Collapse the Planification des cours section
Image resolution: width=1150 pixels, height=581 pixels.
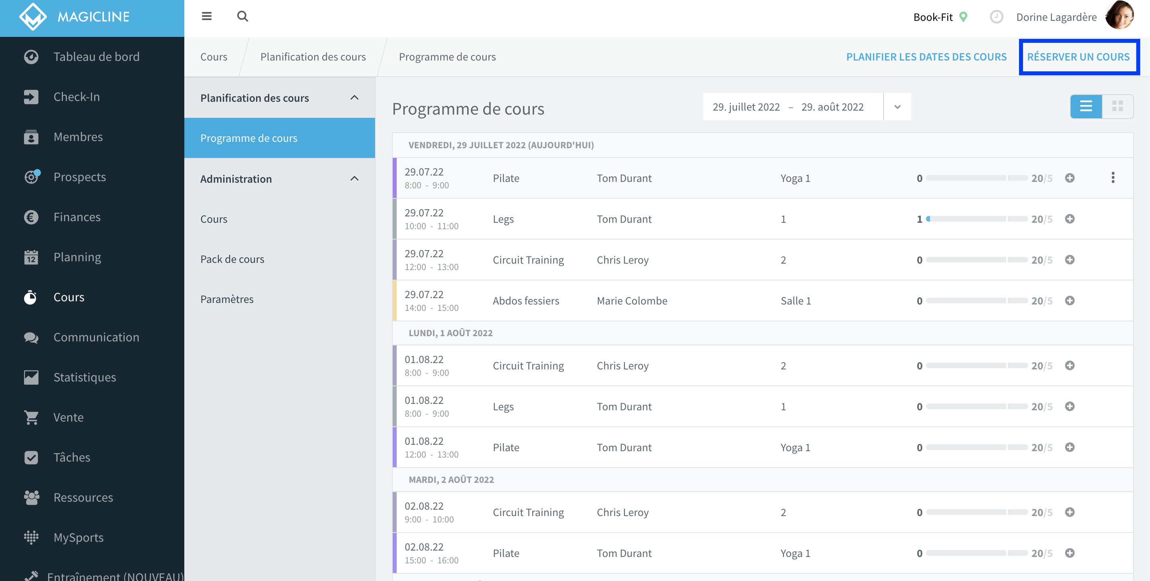click(x=355, y=98)
